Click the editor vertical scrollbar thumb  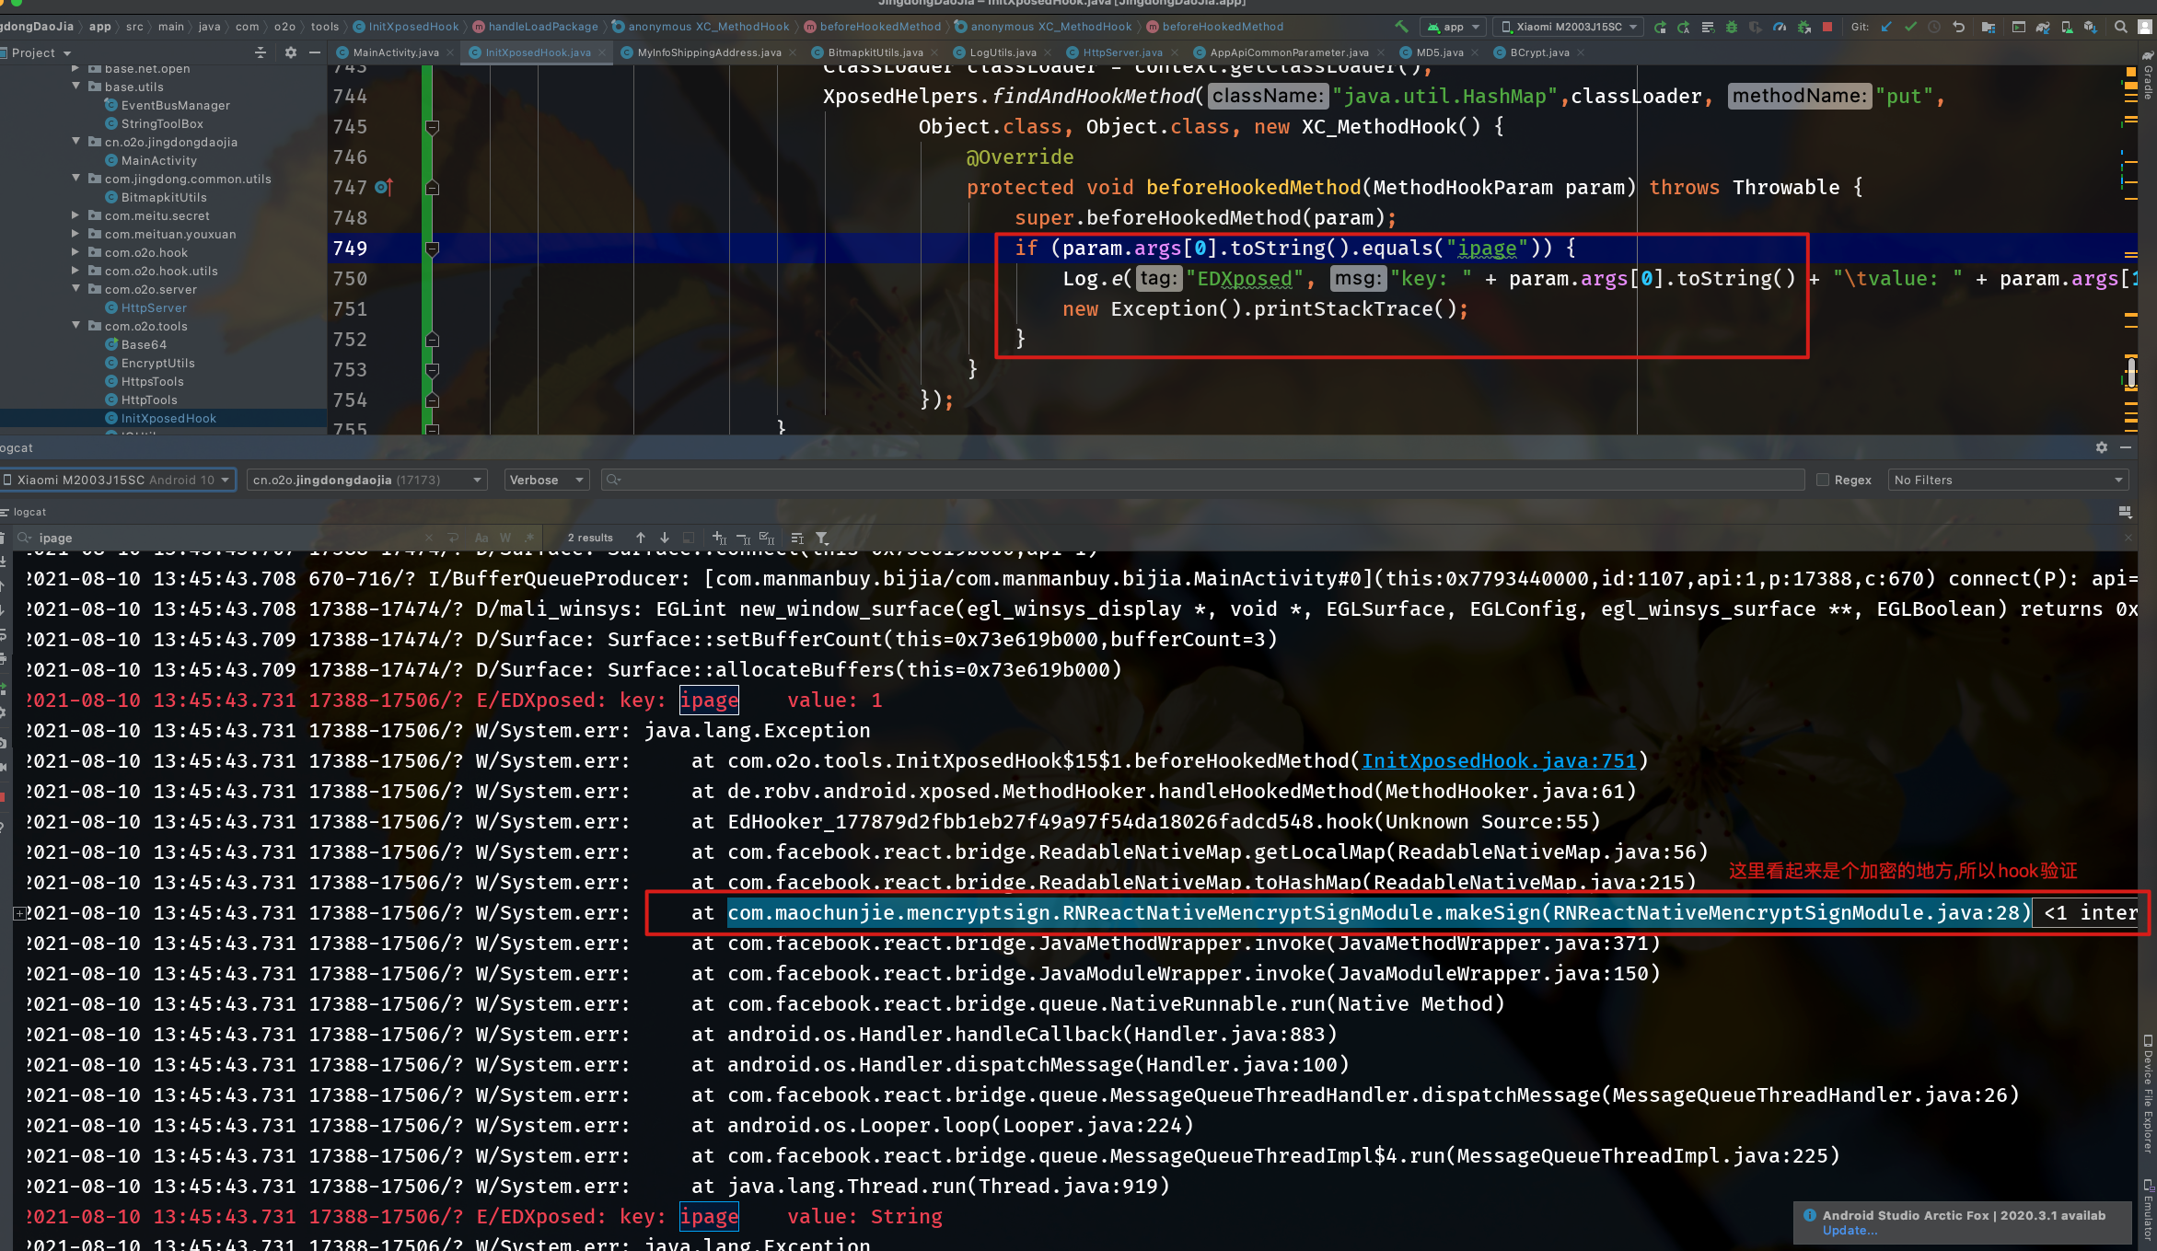2130,373
